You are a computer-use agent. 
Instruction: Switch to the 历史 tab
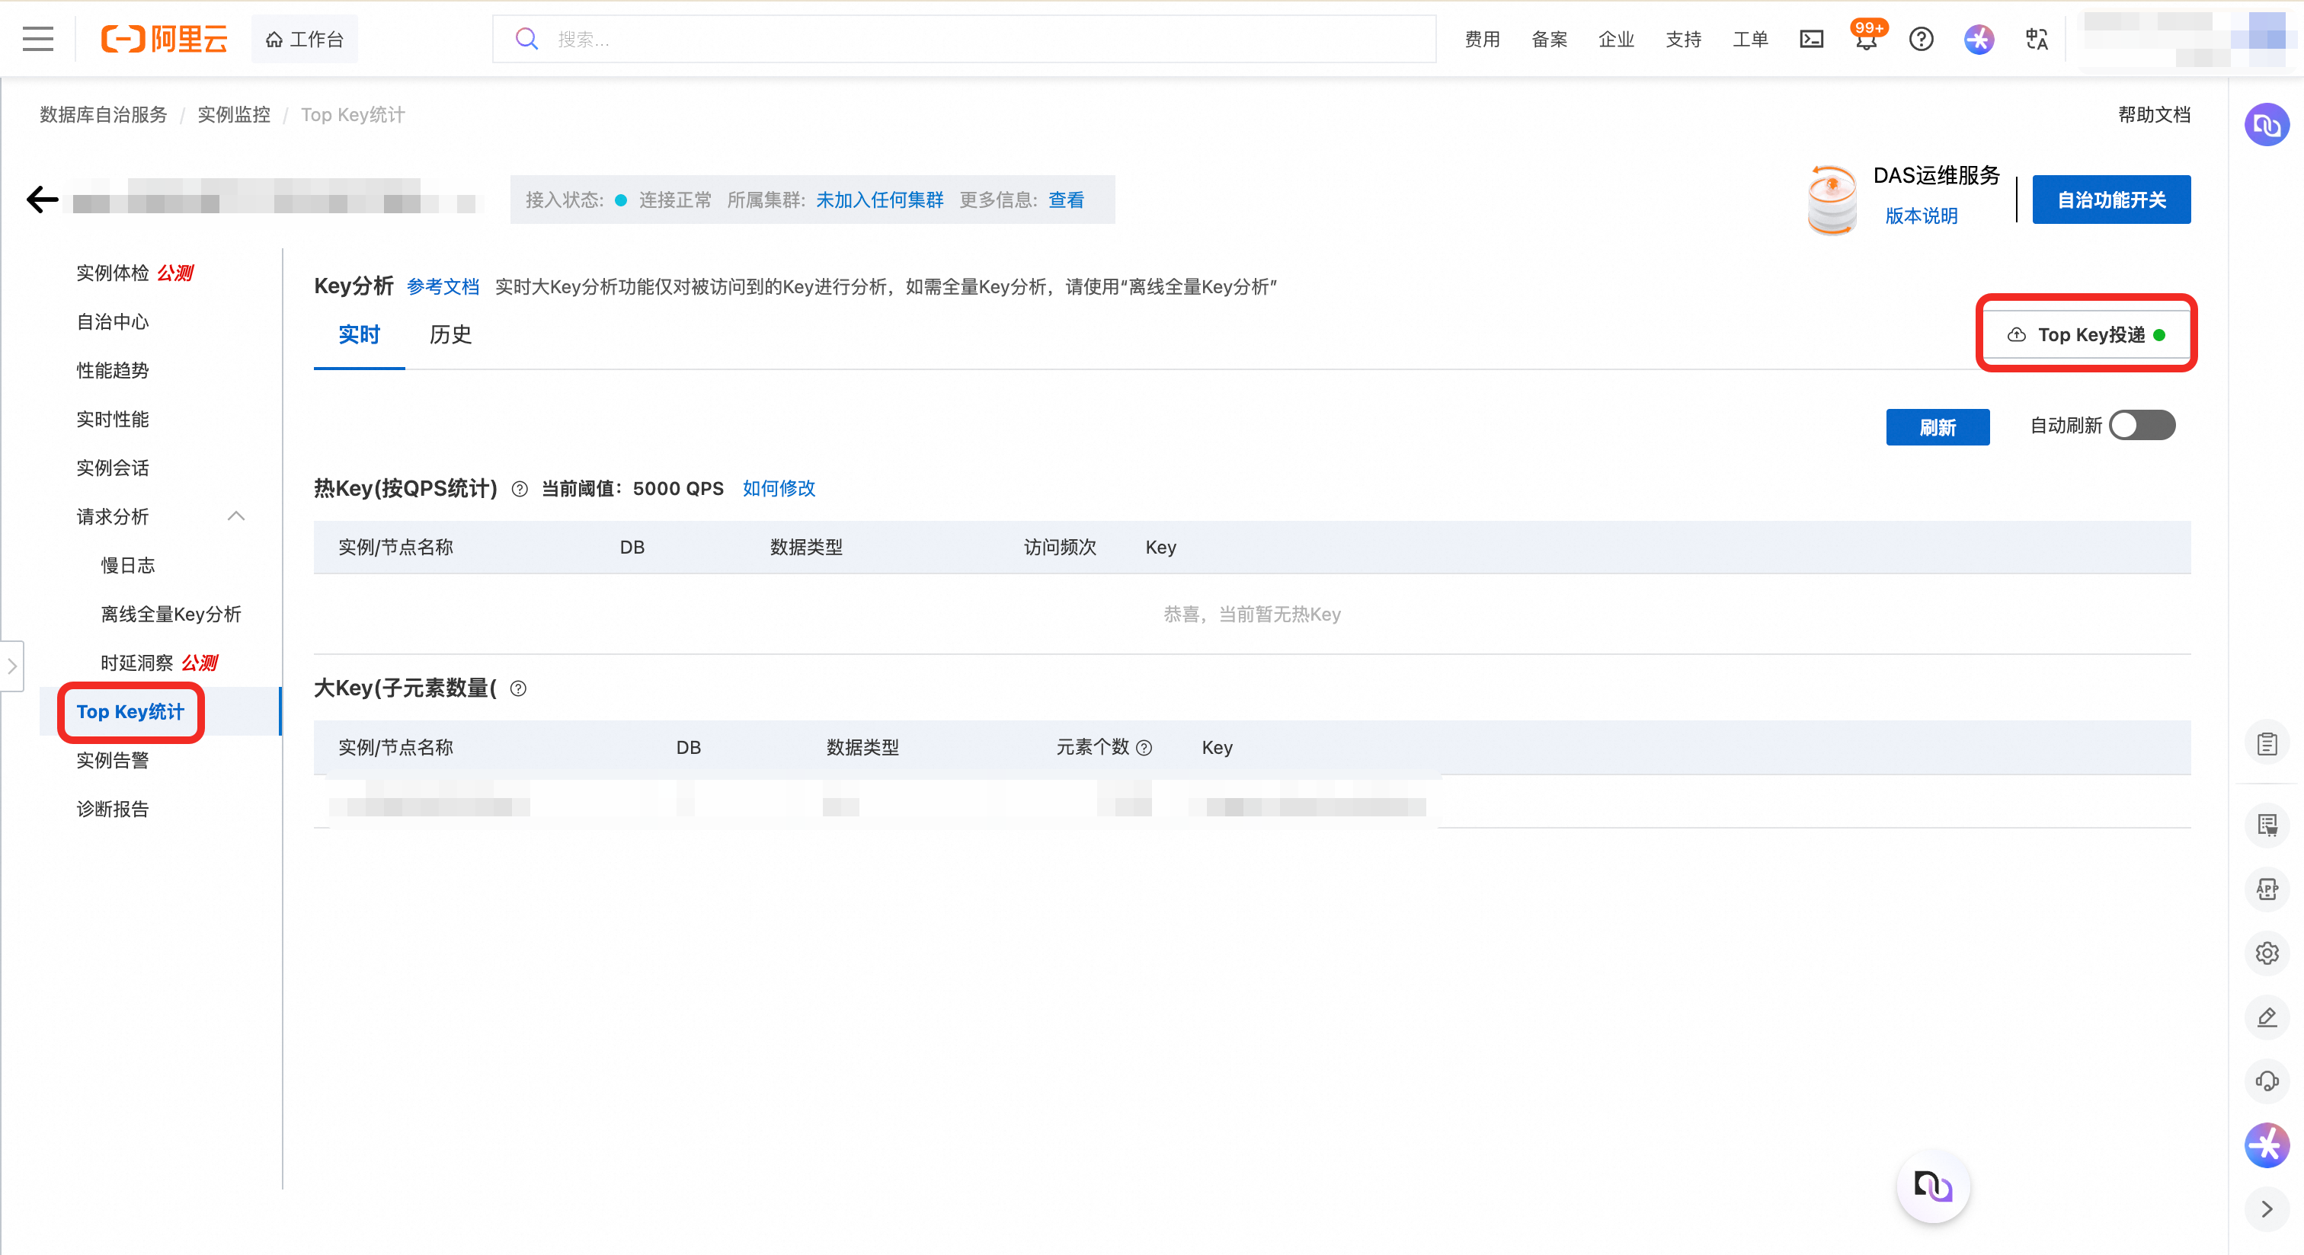tap(451, 335)
